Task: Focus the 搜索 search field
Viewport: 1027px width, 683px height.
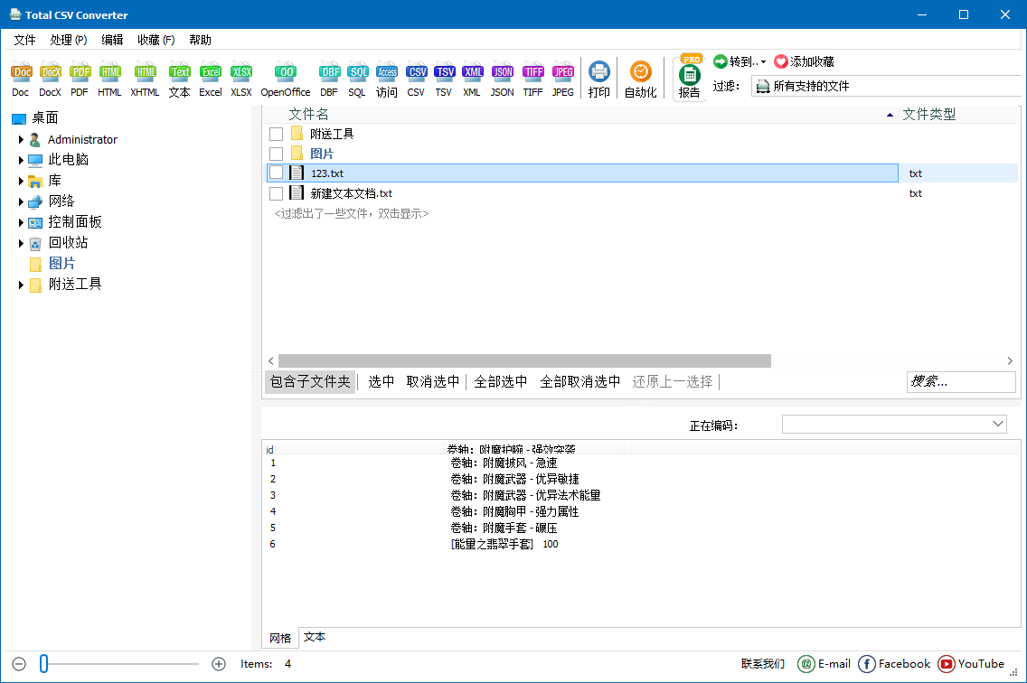Action: coord(961,382)
